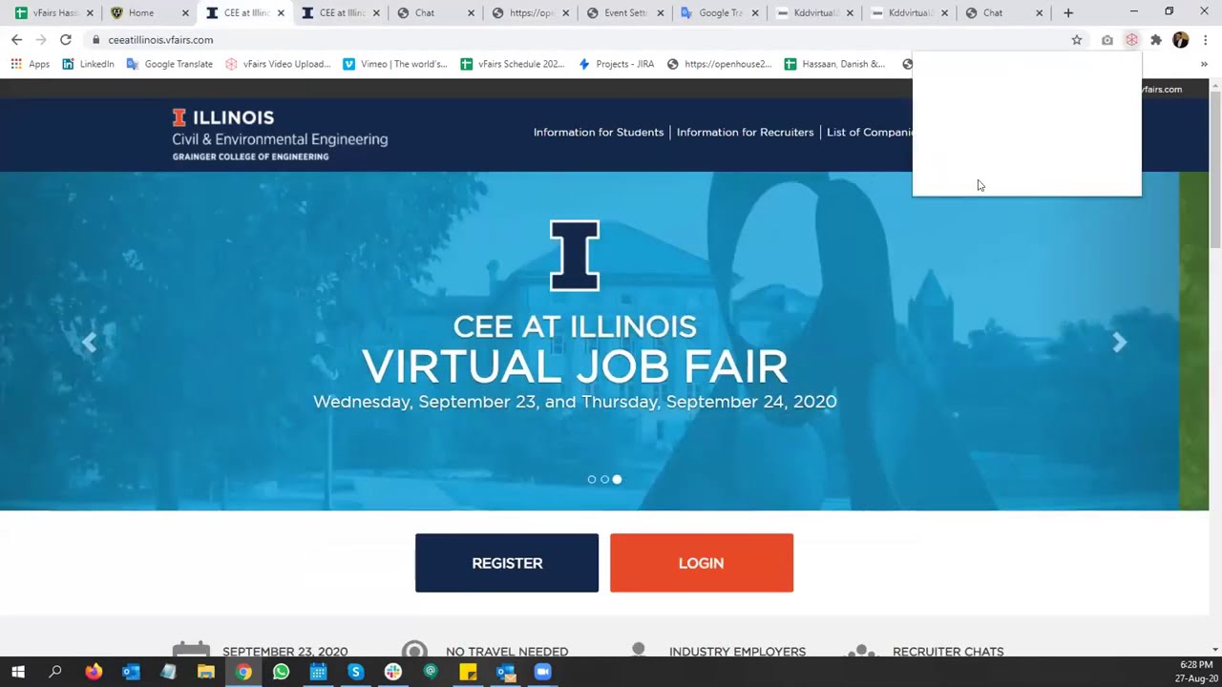Open Information for Recruiters page
The width and height of the screenshot is (1222, 687).
point(745,133)
